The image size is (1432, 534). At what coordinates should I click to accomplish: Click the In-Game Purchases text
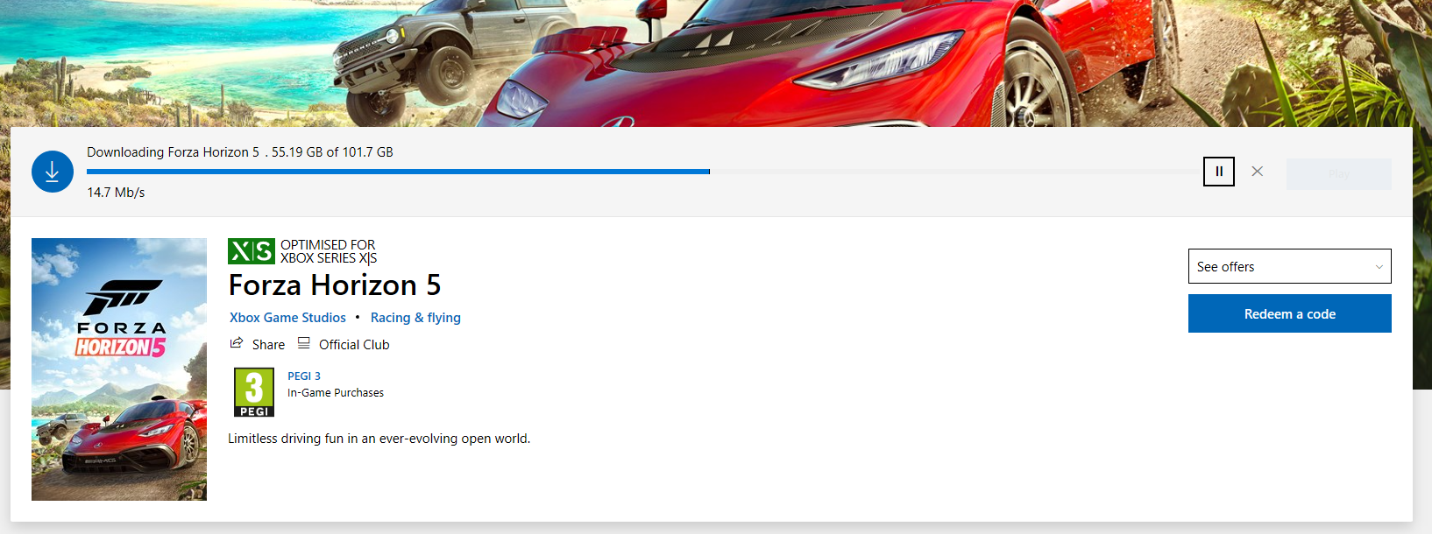(x=336, y=393)
